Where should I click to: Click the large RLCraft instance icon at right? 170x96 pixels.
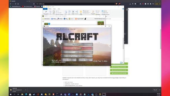point(101,23)
